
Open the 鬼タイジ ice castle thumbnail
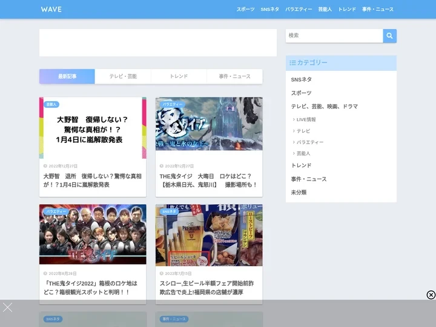click(x=209, y=124)
